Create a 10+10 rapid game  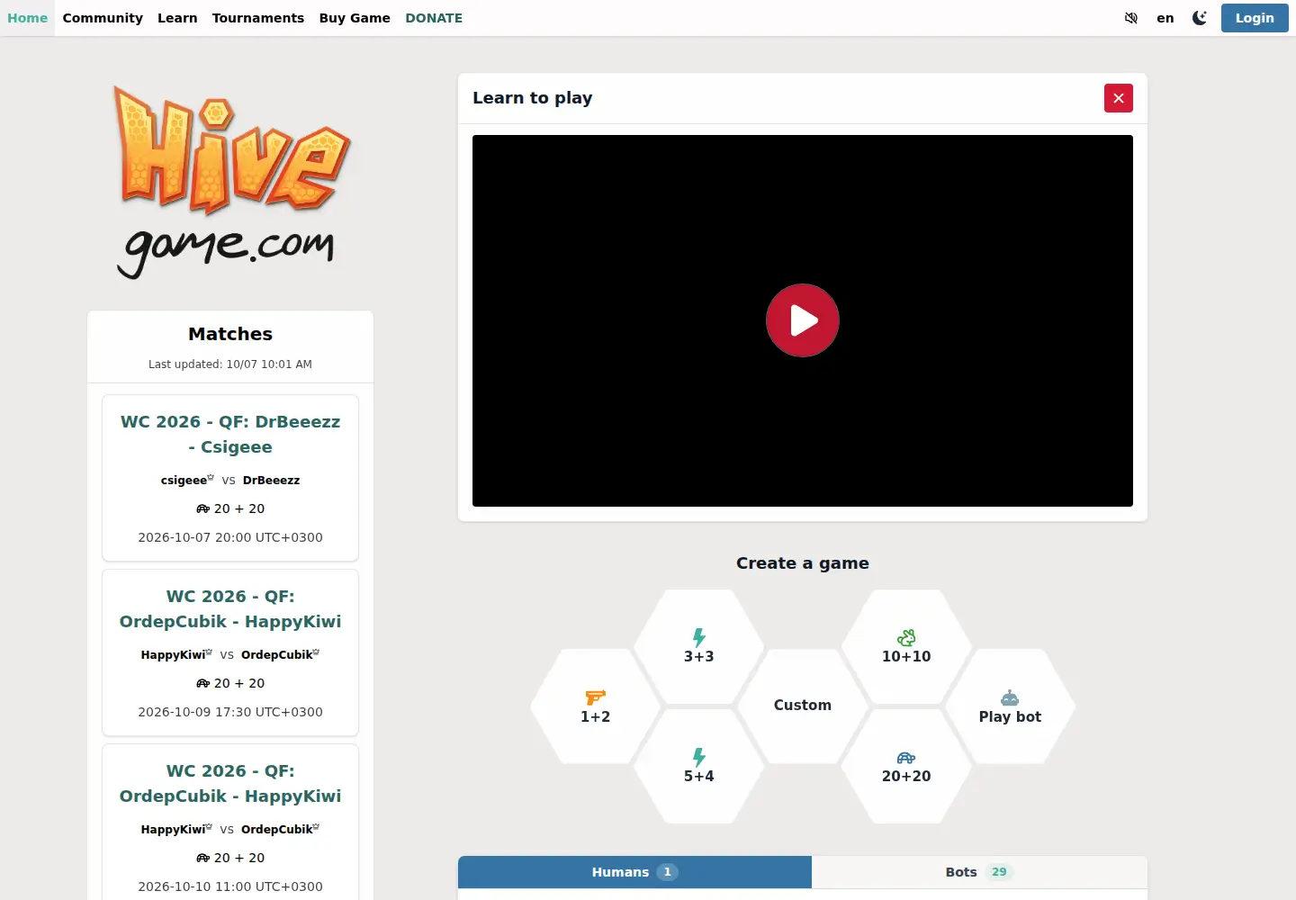tap(906, 646)
